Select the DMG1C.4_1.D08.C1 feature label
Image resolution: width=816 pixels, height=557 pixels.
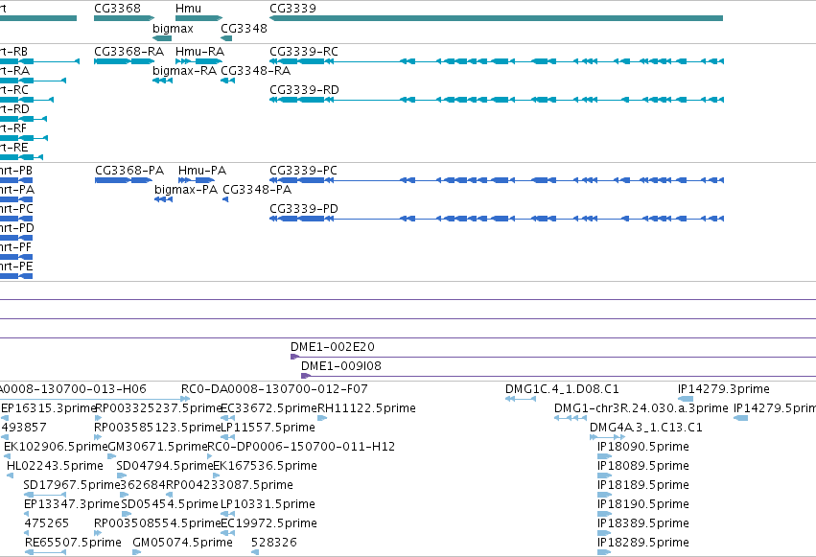pyautogui.click(x=562, y=389)
